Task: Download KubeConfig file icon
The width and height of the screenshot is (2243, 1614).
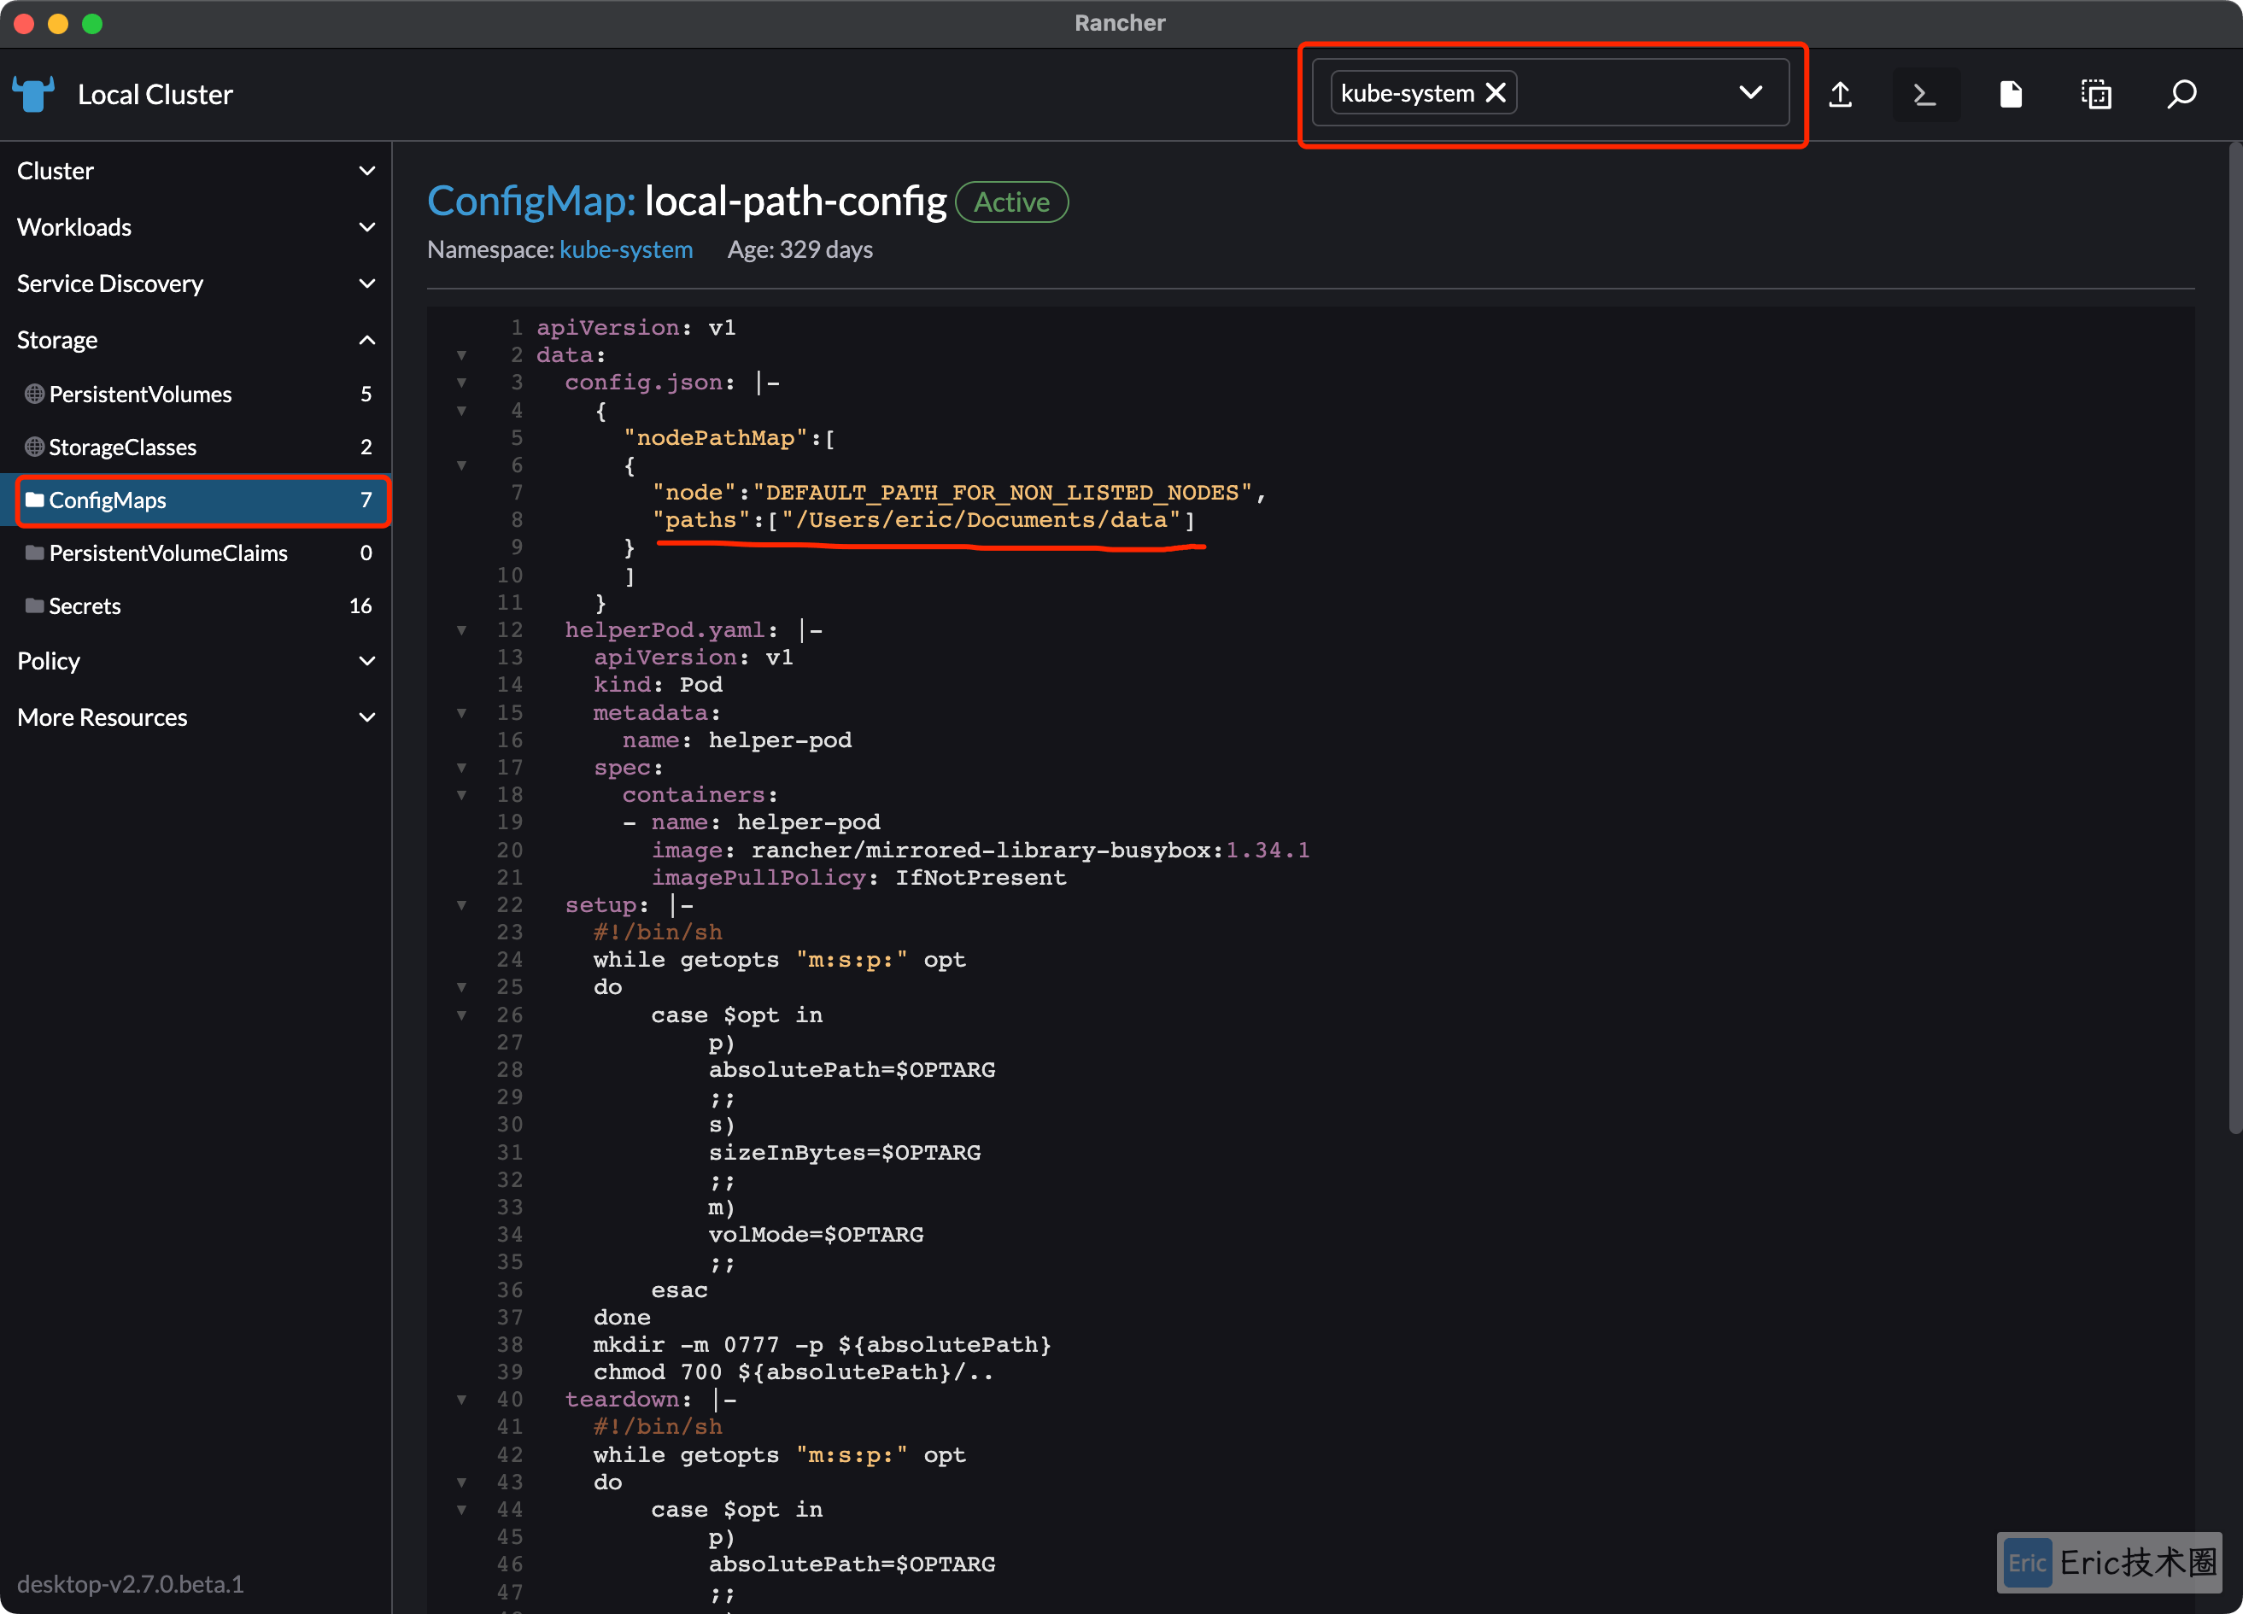Action: (2011, 94)
